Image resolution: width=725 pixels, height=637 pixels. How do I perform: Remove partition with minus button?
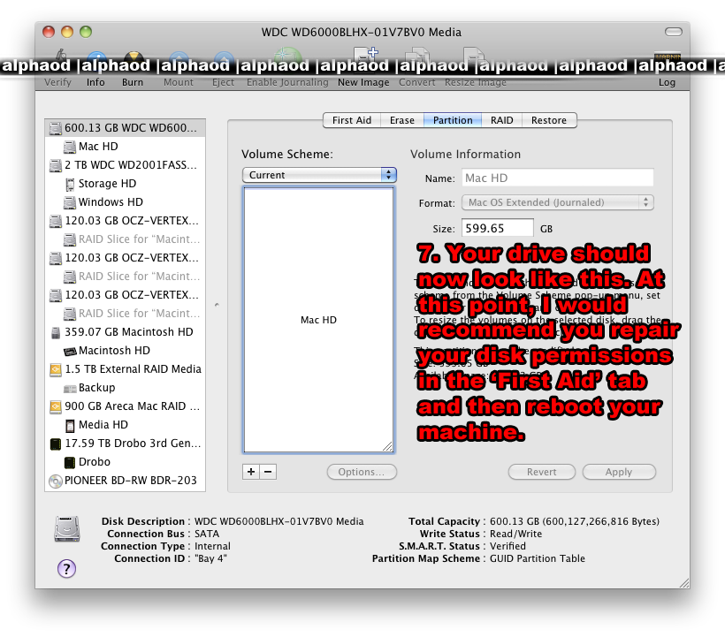[268, 472]
